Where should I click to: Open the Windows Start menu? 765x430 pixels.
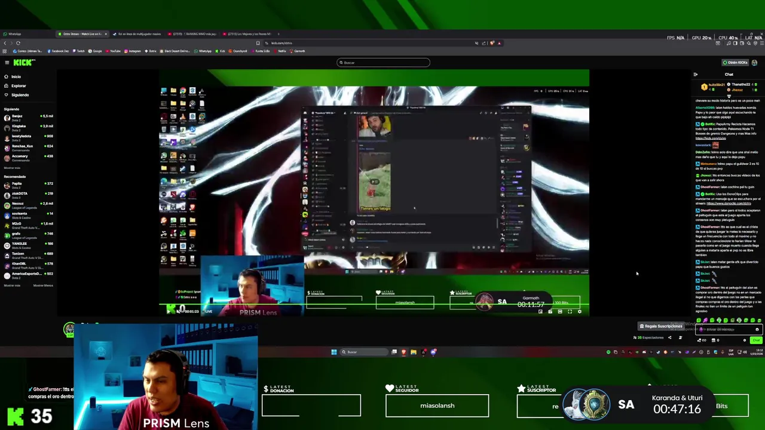pos(333,352)
